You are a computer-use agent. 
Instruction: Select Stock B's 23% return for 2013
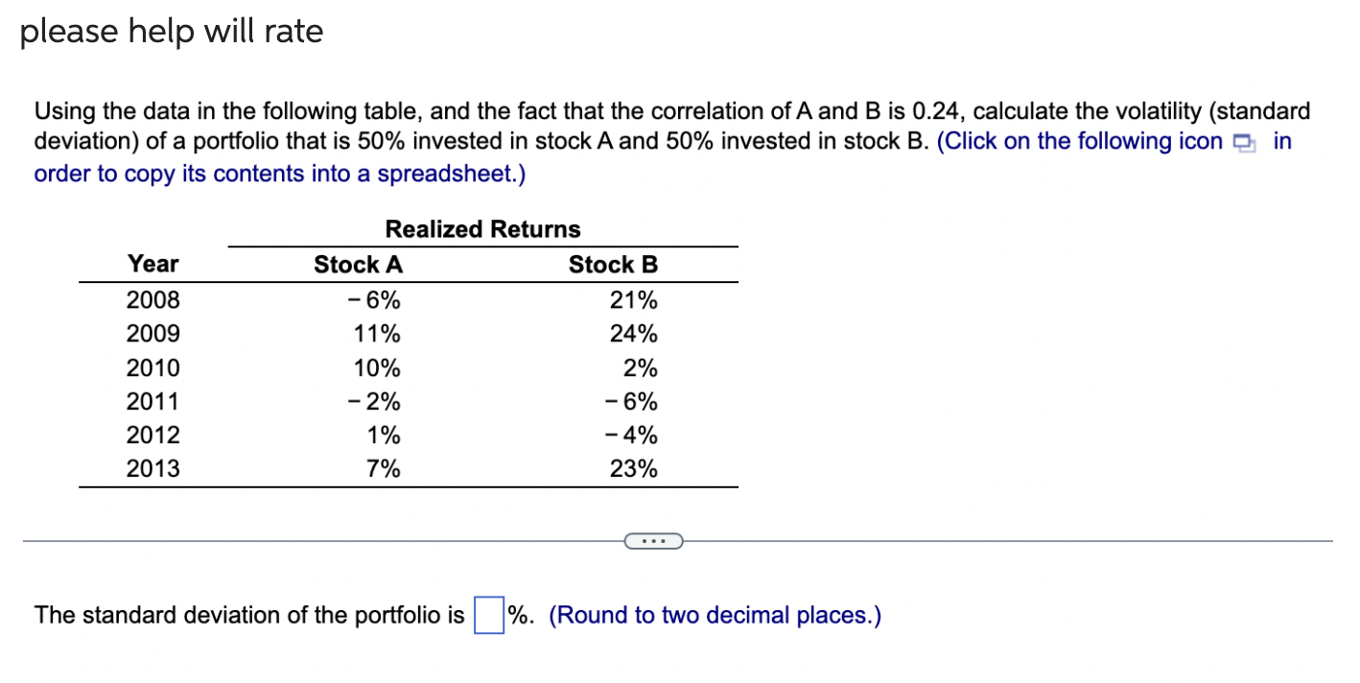point(634,469)
